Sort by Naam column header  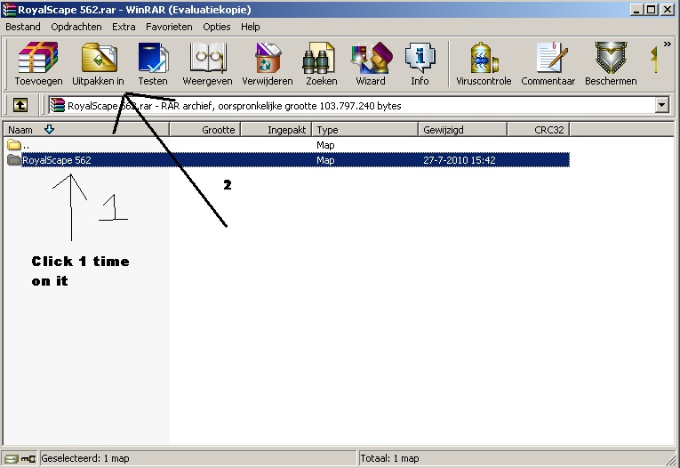coord(86,130)
